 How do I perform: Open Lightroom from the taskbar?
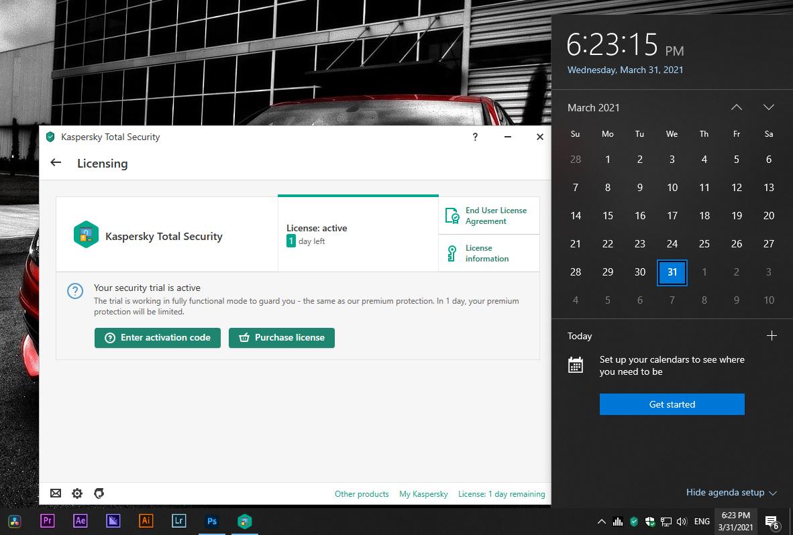click(179, 521)
